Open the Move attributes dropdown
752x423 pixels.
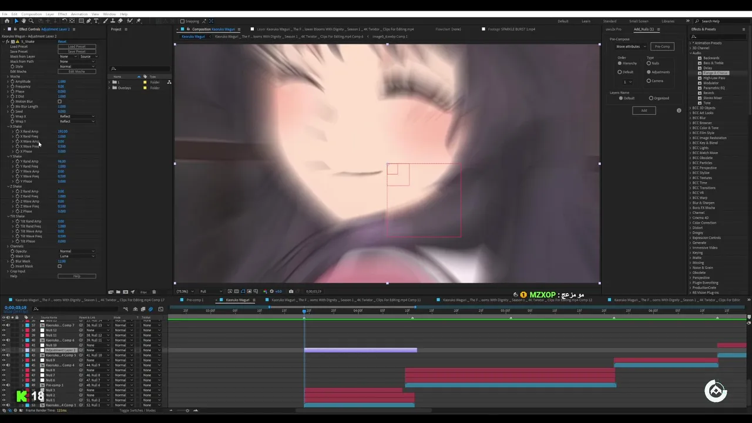coord(630,46)
